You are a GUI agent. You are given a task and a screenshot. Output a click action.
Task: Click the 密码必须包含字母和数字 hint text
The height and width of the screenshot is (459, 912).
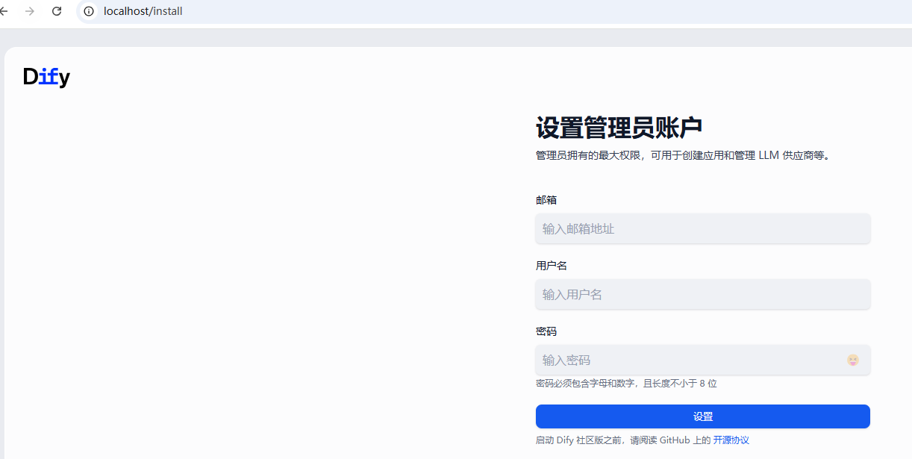626,383
